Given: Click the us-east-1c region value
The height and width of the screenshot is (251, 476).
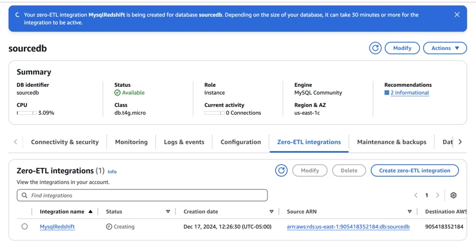Looking at the screenshot, I should point(307,112).
